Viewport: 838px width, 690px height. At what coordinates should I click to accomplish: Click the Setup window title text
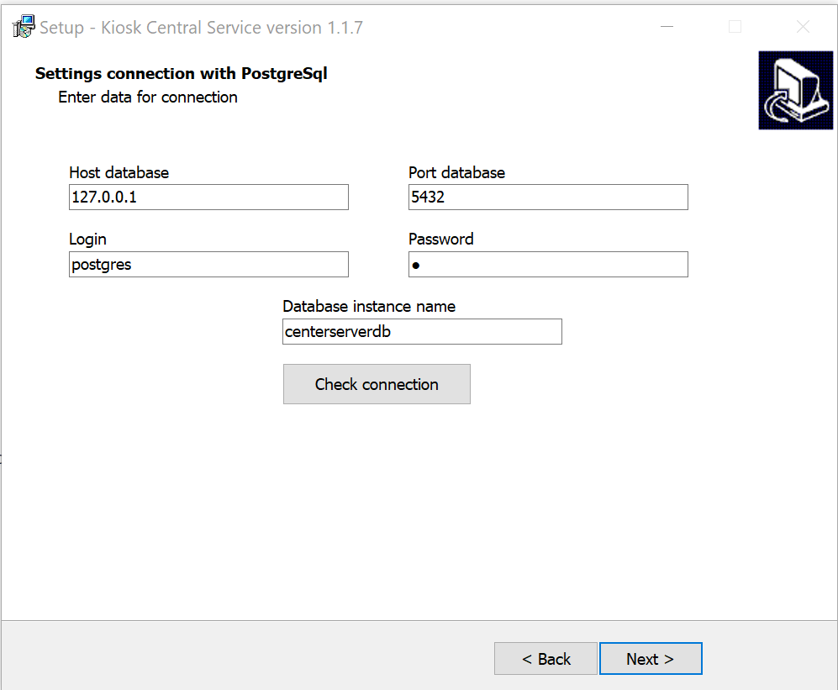tap(202, 27)
